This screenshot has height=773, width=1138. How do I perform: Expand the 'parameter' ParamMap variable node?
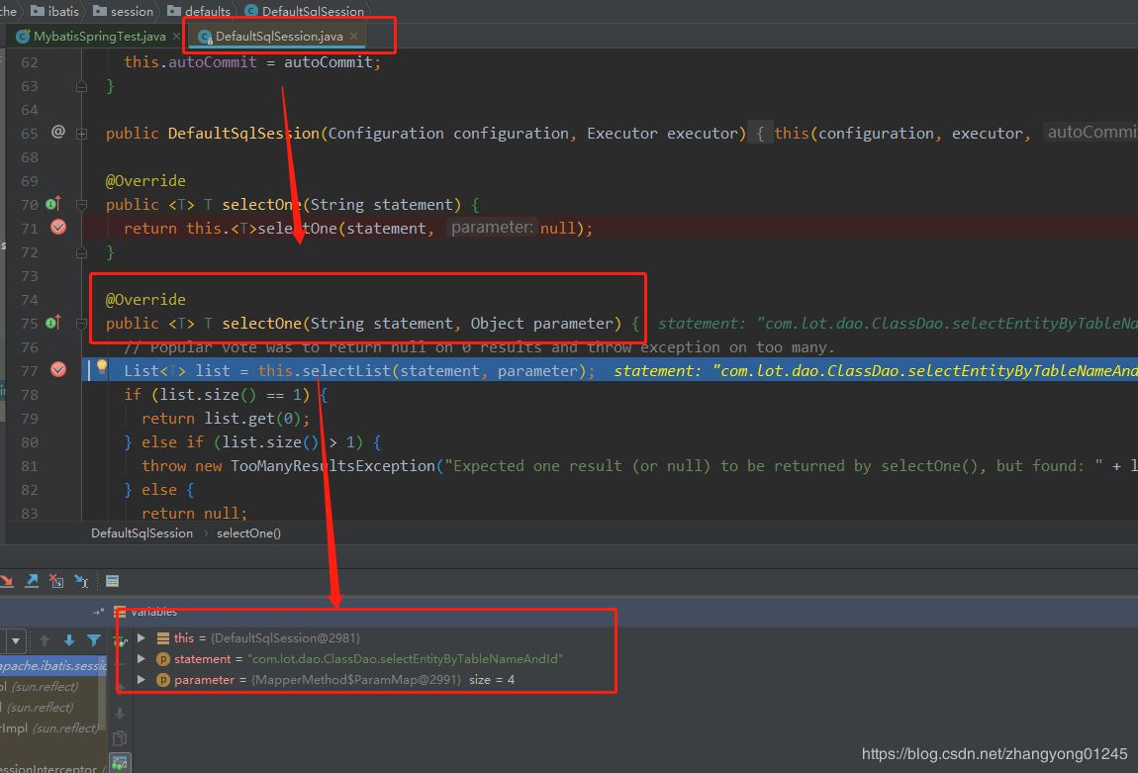(142, 680)
